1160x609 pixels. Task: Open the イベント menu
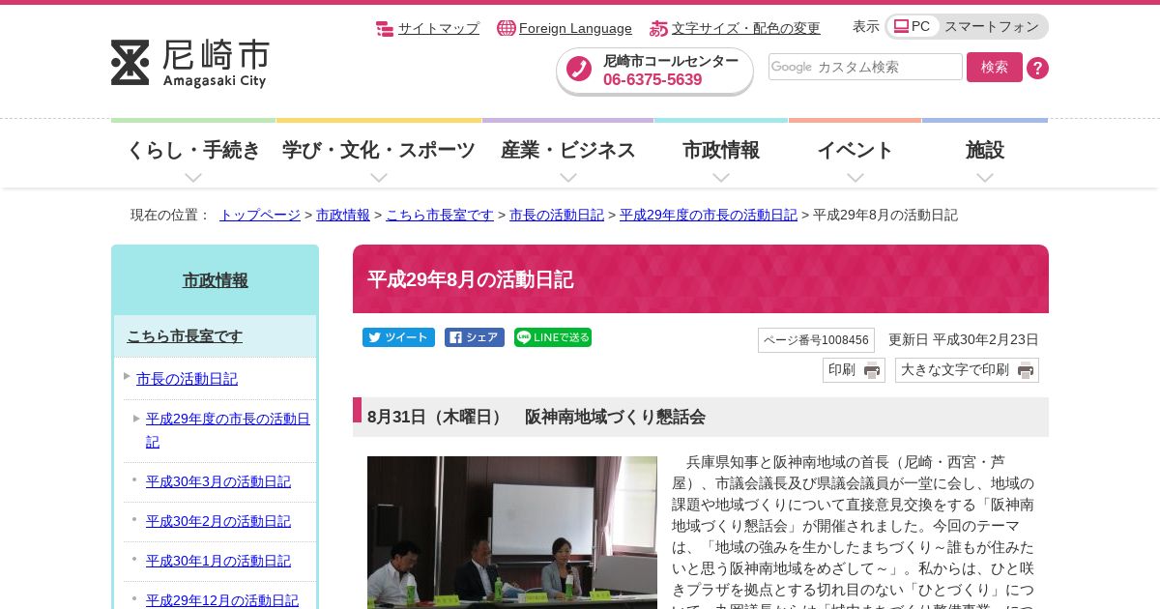point(855,150)
